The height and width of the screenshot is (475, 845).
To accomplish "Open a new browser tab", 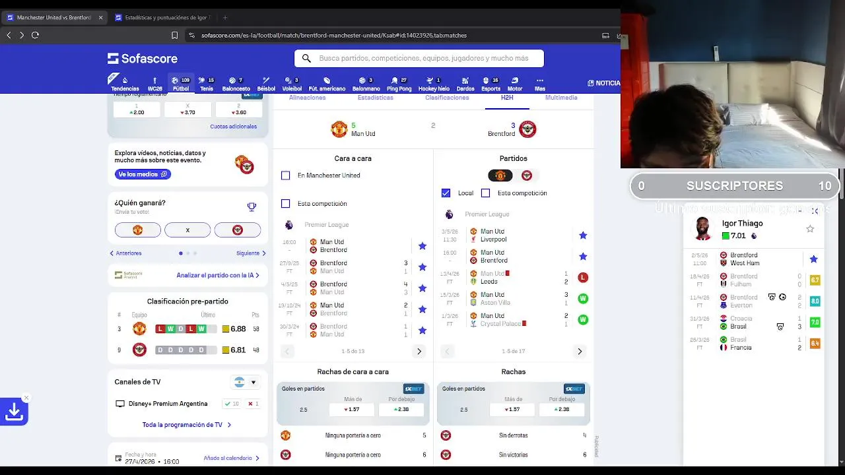I will point(224,18).
